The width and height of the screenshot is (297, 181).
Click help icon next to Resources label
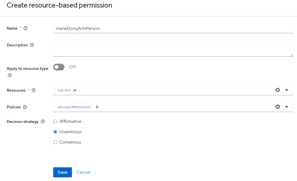click(34, 90)
